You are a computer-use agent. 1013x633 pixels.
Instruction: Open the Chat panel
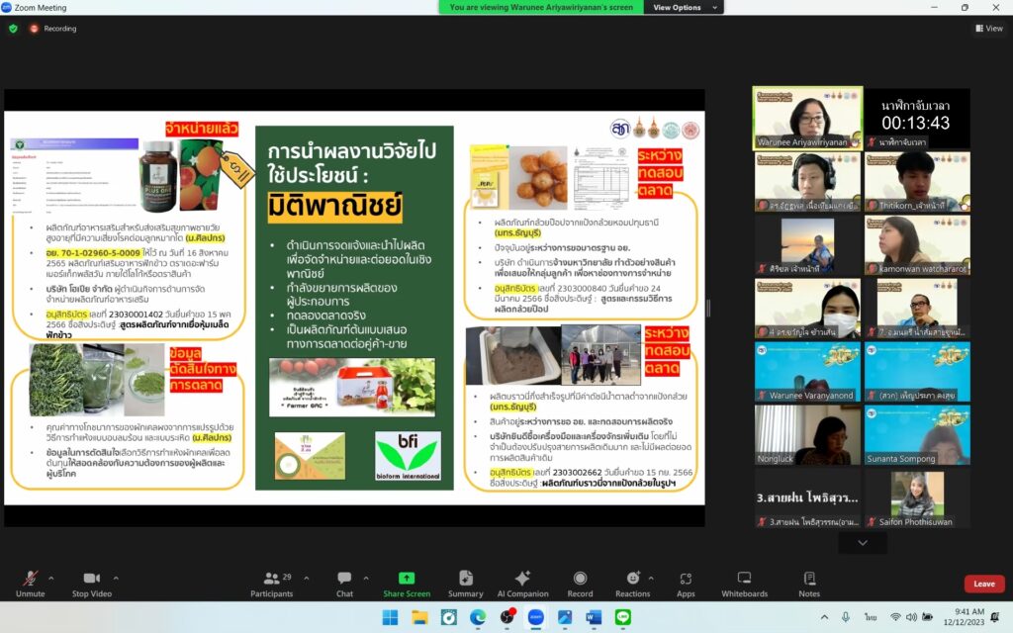[344, 583]
